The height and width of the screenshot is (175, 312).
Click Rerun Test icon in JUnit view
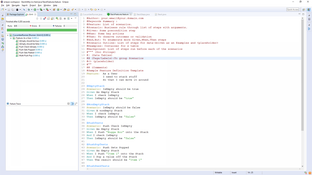coord(57,18)
